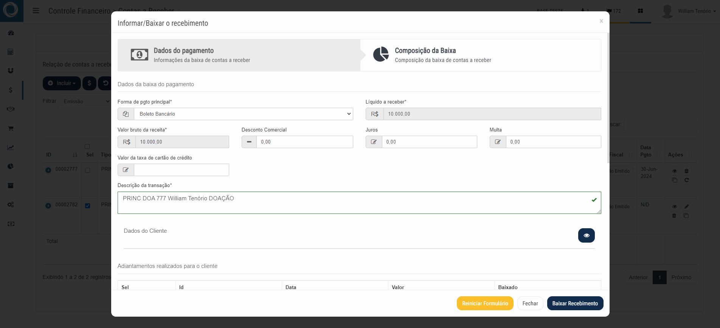The image size is (720, 328).
Task: Click the copy icon beside Forma de pgto
Action: [126, 114]
